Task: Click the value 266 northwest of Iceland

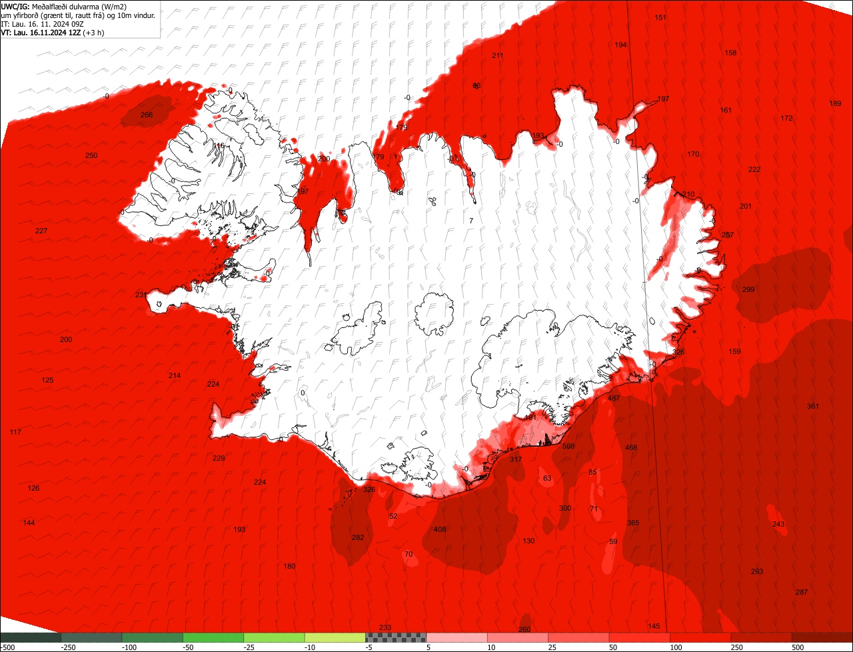Action: [147, 115]
